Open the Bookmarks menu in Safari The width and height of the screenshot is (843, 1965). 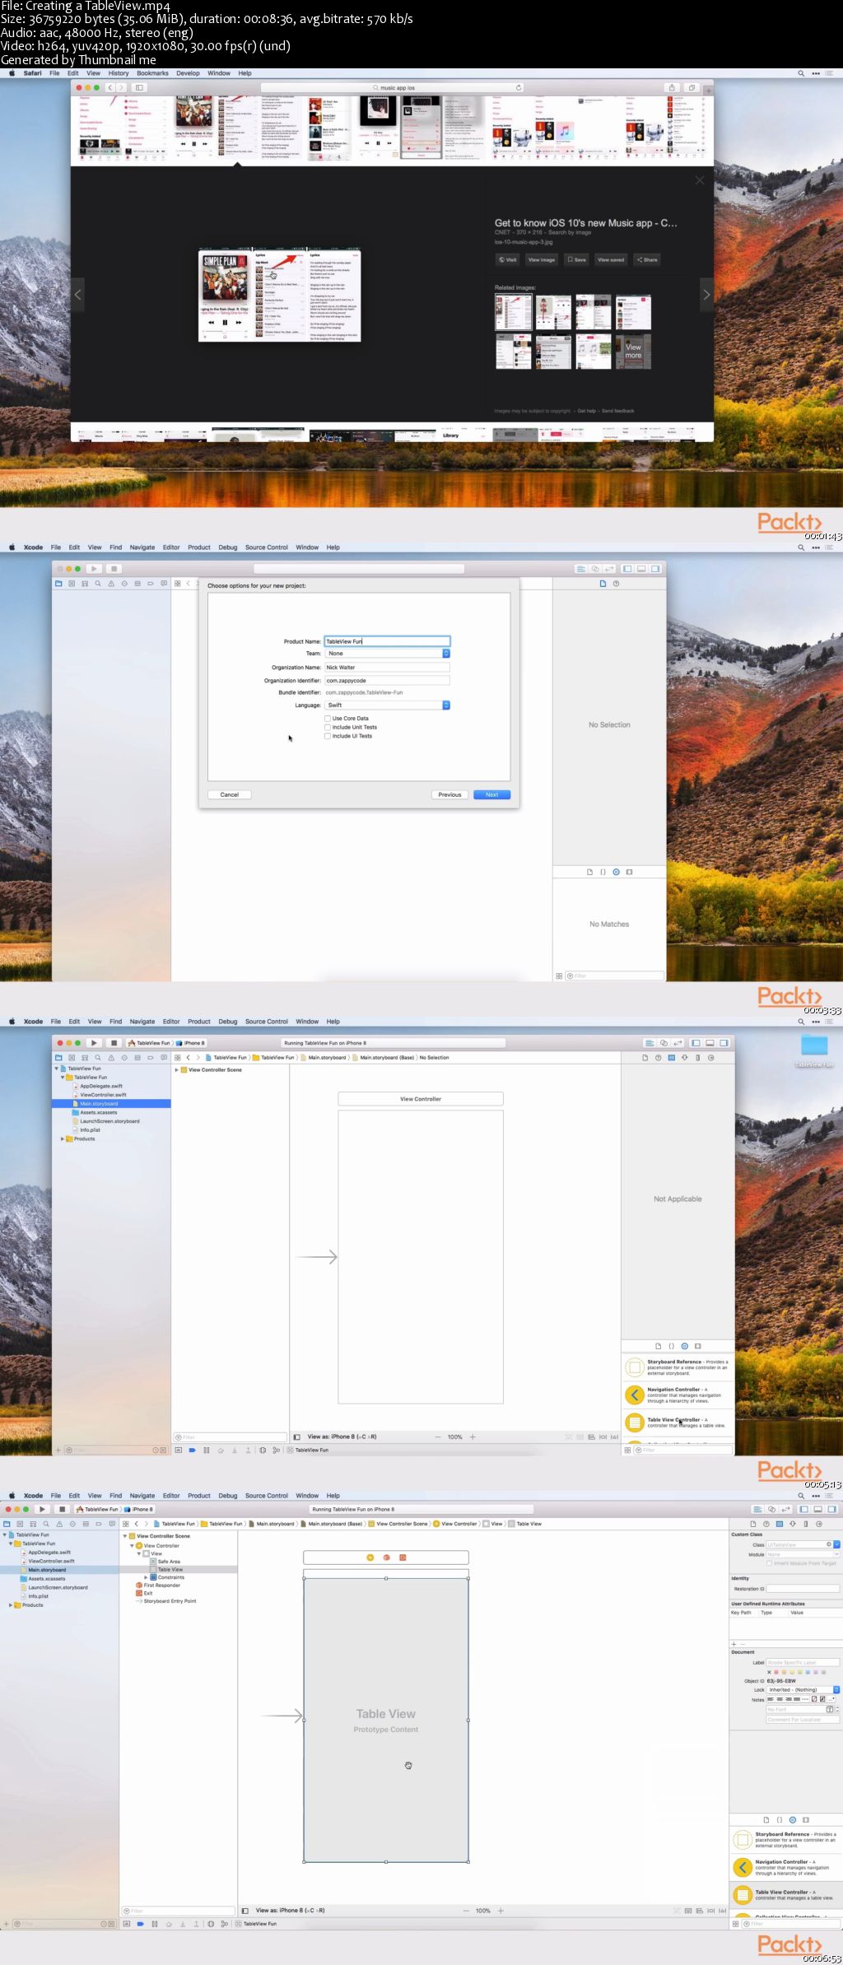coord(152,73)
